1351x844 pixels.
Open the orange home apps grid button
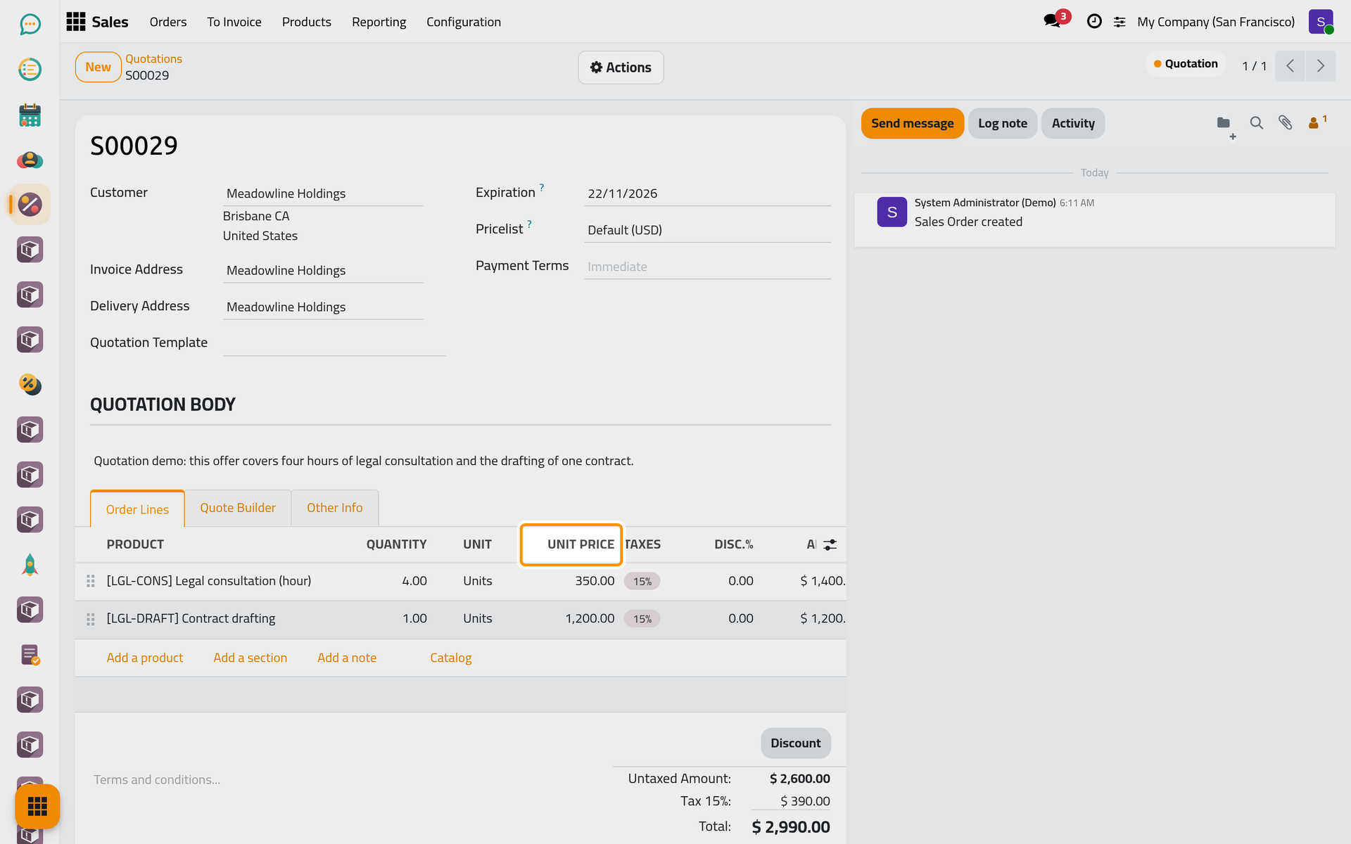click(37, 806)
